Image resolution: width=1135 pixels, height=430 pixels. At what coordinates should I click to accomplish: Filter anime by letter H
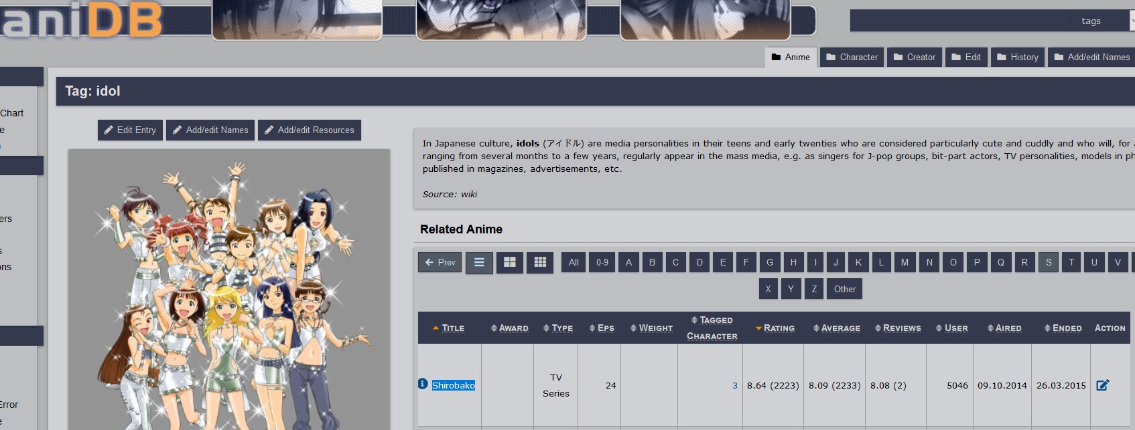tap(793, 262)
